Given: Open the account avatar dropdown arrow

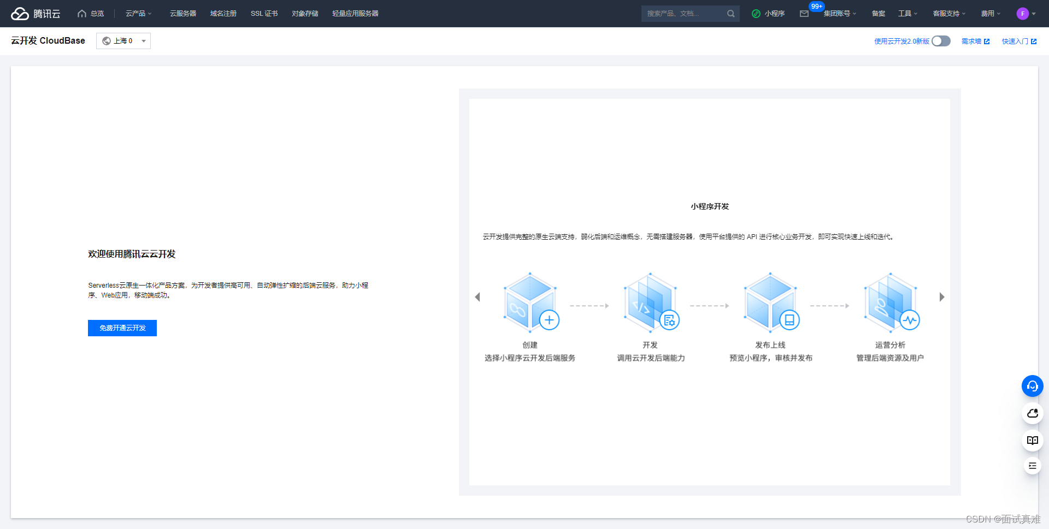Looking at the screenshot, I should click(x=1034, y=14).
